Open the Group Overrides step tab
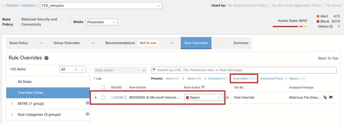344x124 pixels. click(x=66, y=43)
